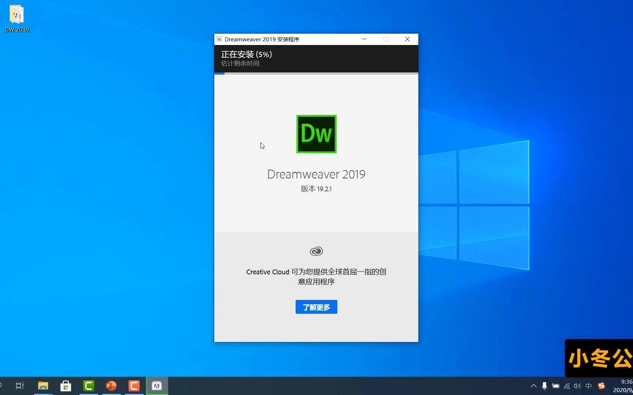Open the taskbar clock and date
Viewport: 633px width, 395px height.
click(623, 386)
